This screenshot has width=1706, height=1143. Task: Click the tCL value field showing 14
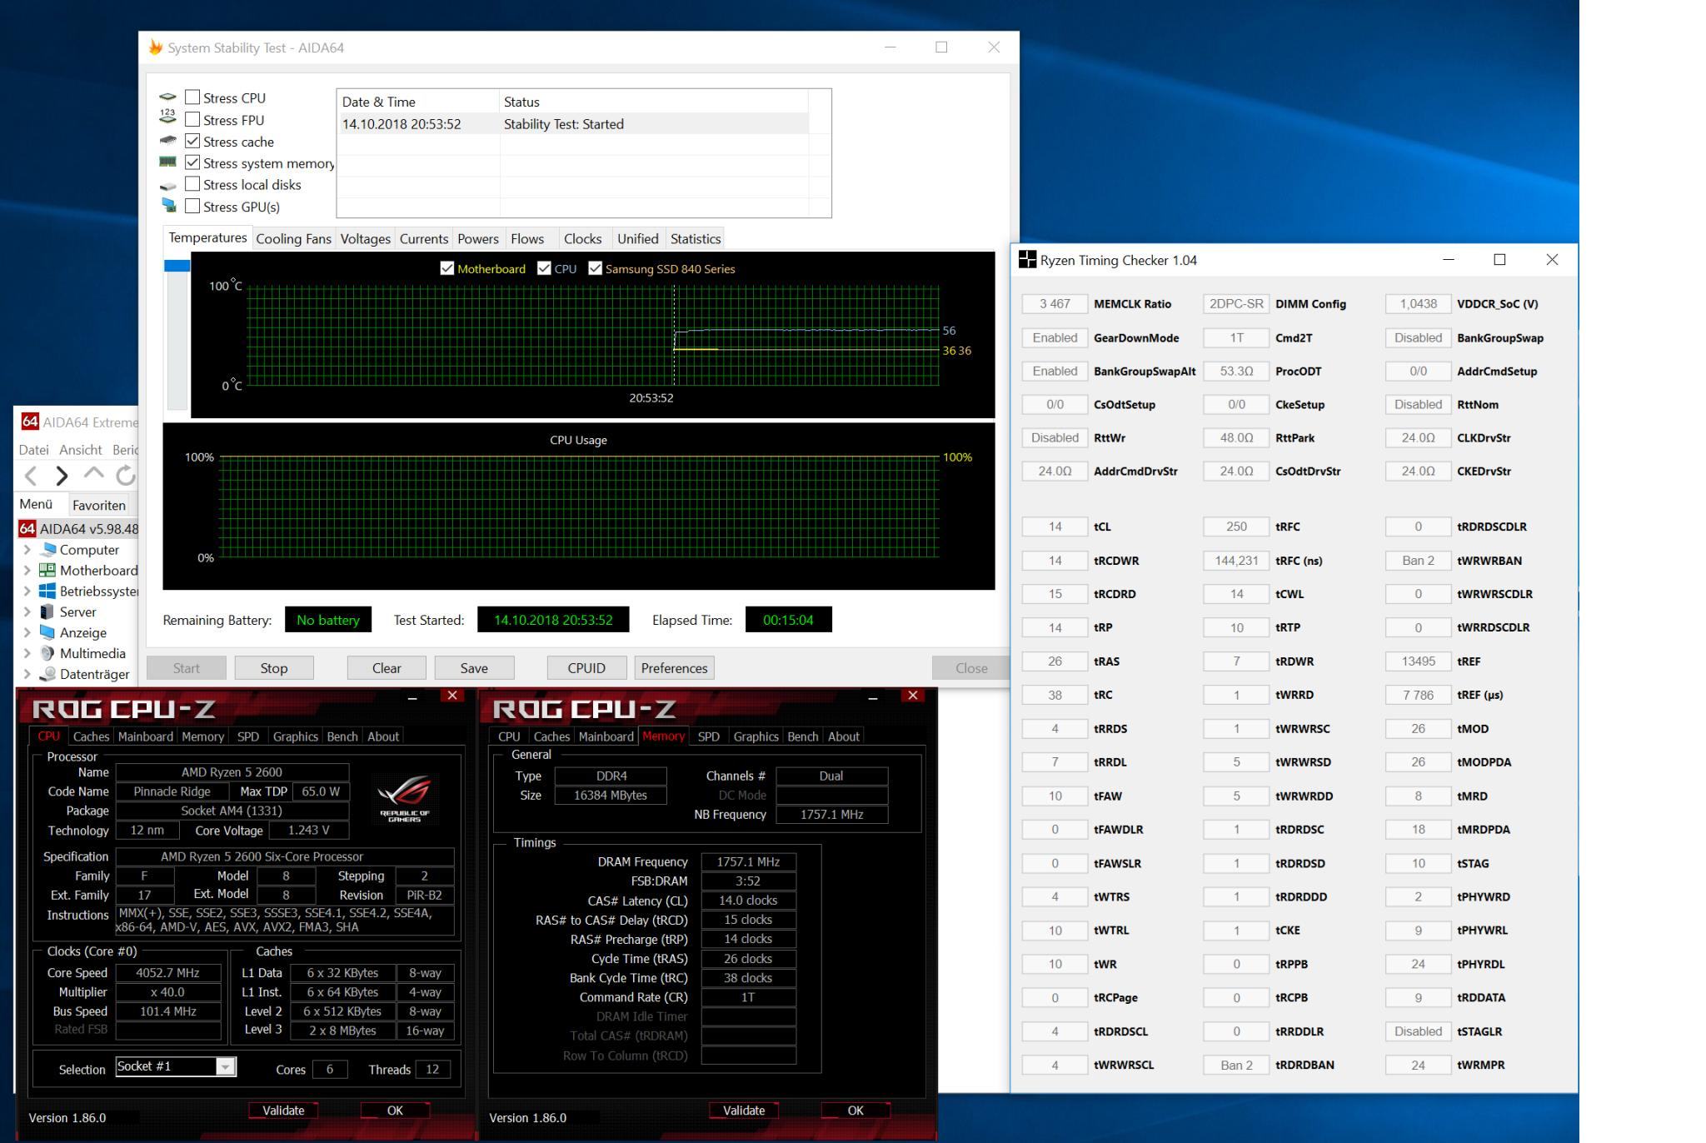1055,527
